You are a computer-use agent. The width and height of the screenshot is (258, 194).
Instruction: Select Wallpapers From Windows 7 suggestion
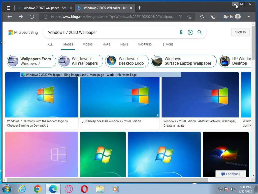tap(31, 61)
